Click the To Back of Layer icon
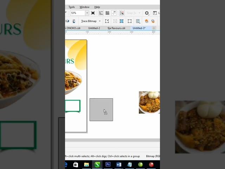The height and width of the screenshot is (169, 225). click(153, 21)
